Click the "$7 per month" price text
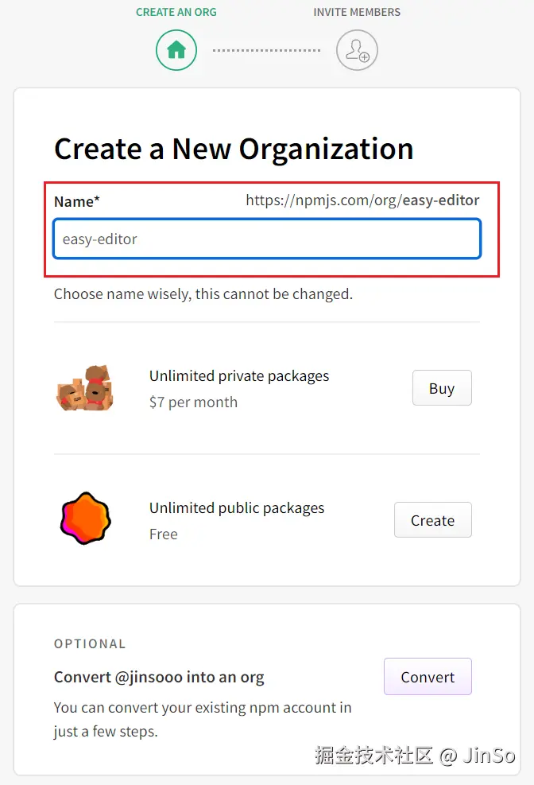This screenshot has height=785, width=534. (193, 402)
